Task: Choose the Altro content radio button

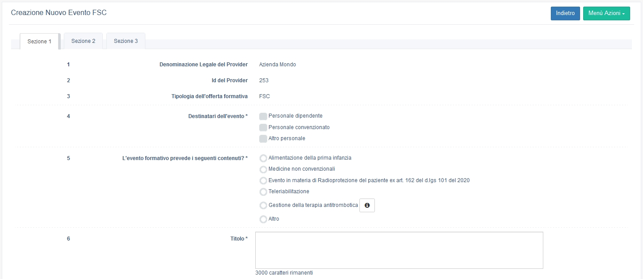Action: 263,219
